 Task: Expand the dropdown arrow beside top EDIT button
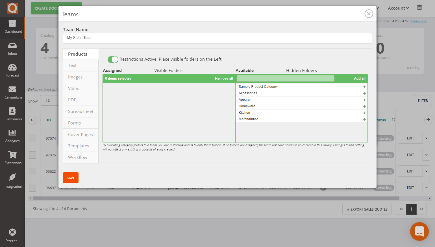click(x=426, y=138)
